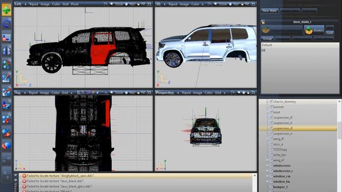Click the error icon beside zeus_black.dds message
The height and width of the screenshot is (192, 342).
pyautogui.click(x=24, y=181)
